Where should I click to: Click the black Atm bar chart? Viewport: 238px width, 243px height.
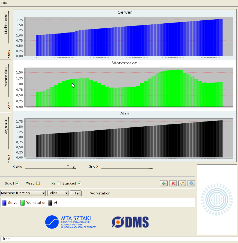tap(129, 139)
